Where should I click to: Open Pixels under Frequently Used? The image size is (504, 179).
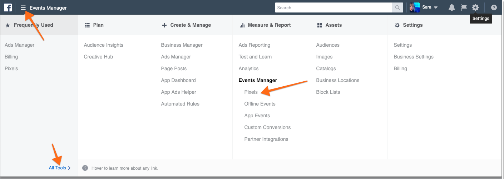(x=11, y=68)
